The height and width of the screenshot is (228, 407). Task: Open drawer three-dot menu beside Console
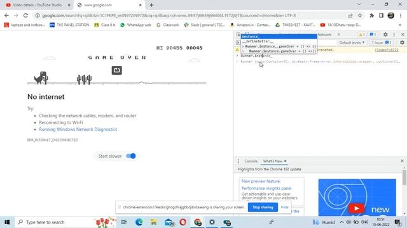click(x=238, y=161)
